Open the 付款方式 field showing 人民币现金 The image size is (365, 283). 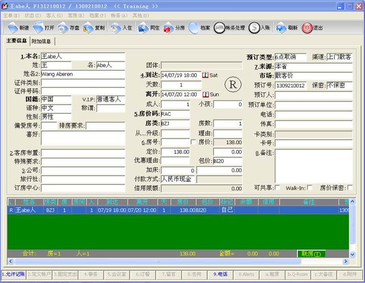point(177,179)
